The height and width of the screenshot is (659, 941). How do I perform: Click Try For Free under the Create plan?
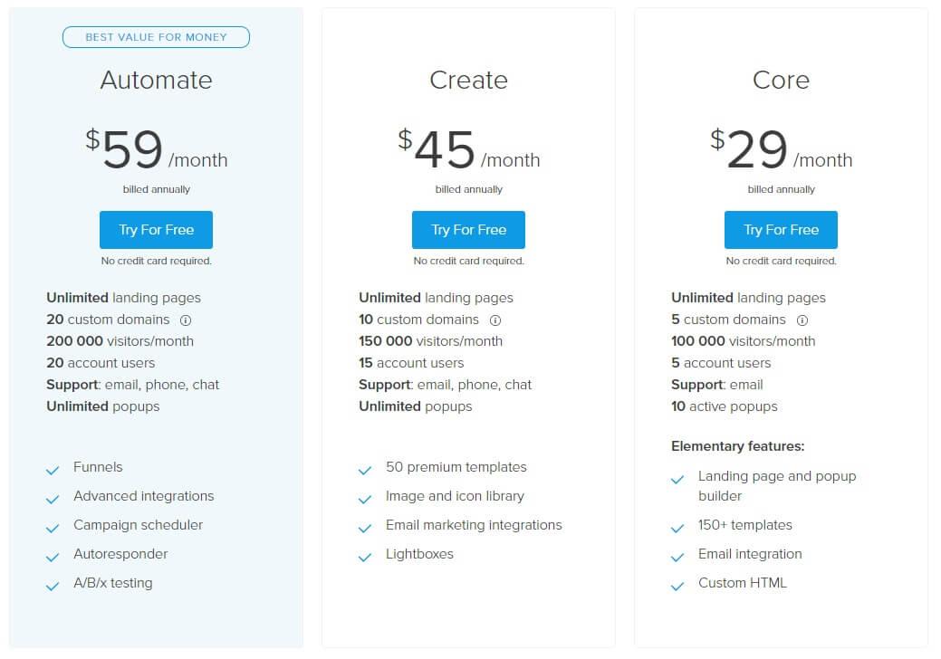[x=469, y=230]
